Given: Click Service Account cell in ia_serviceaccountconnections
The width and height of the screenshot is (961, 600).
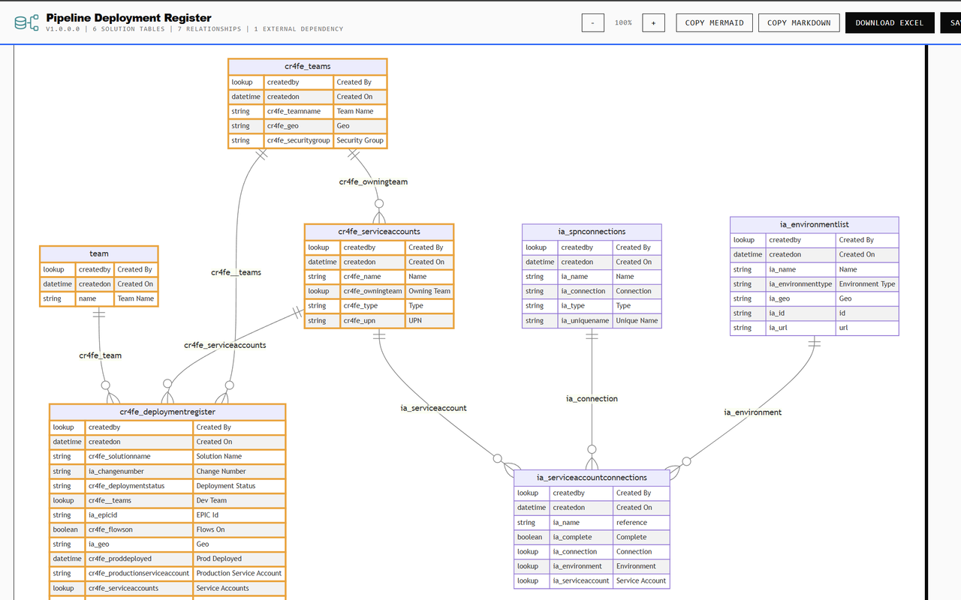Looking at the screenshot, I should (x=640, y=580).
